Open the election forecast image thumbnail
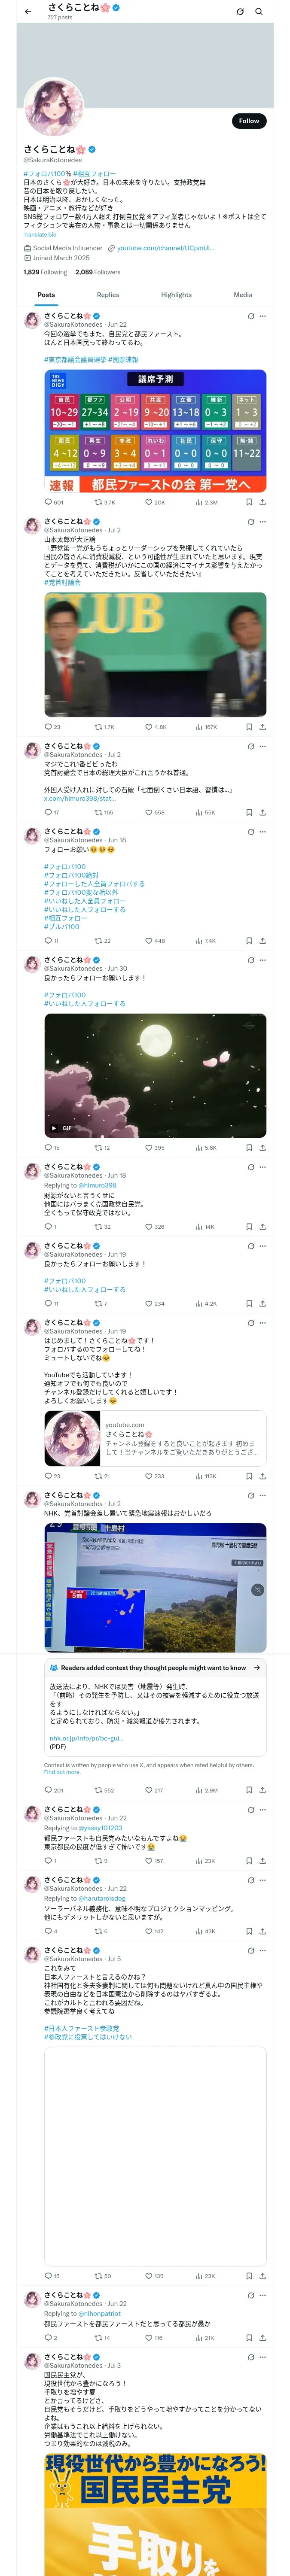 (155, 431)
